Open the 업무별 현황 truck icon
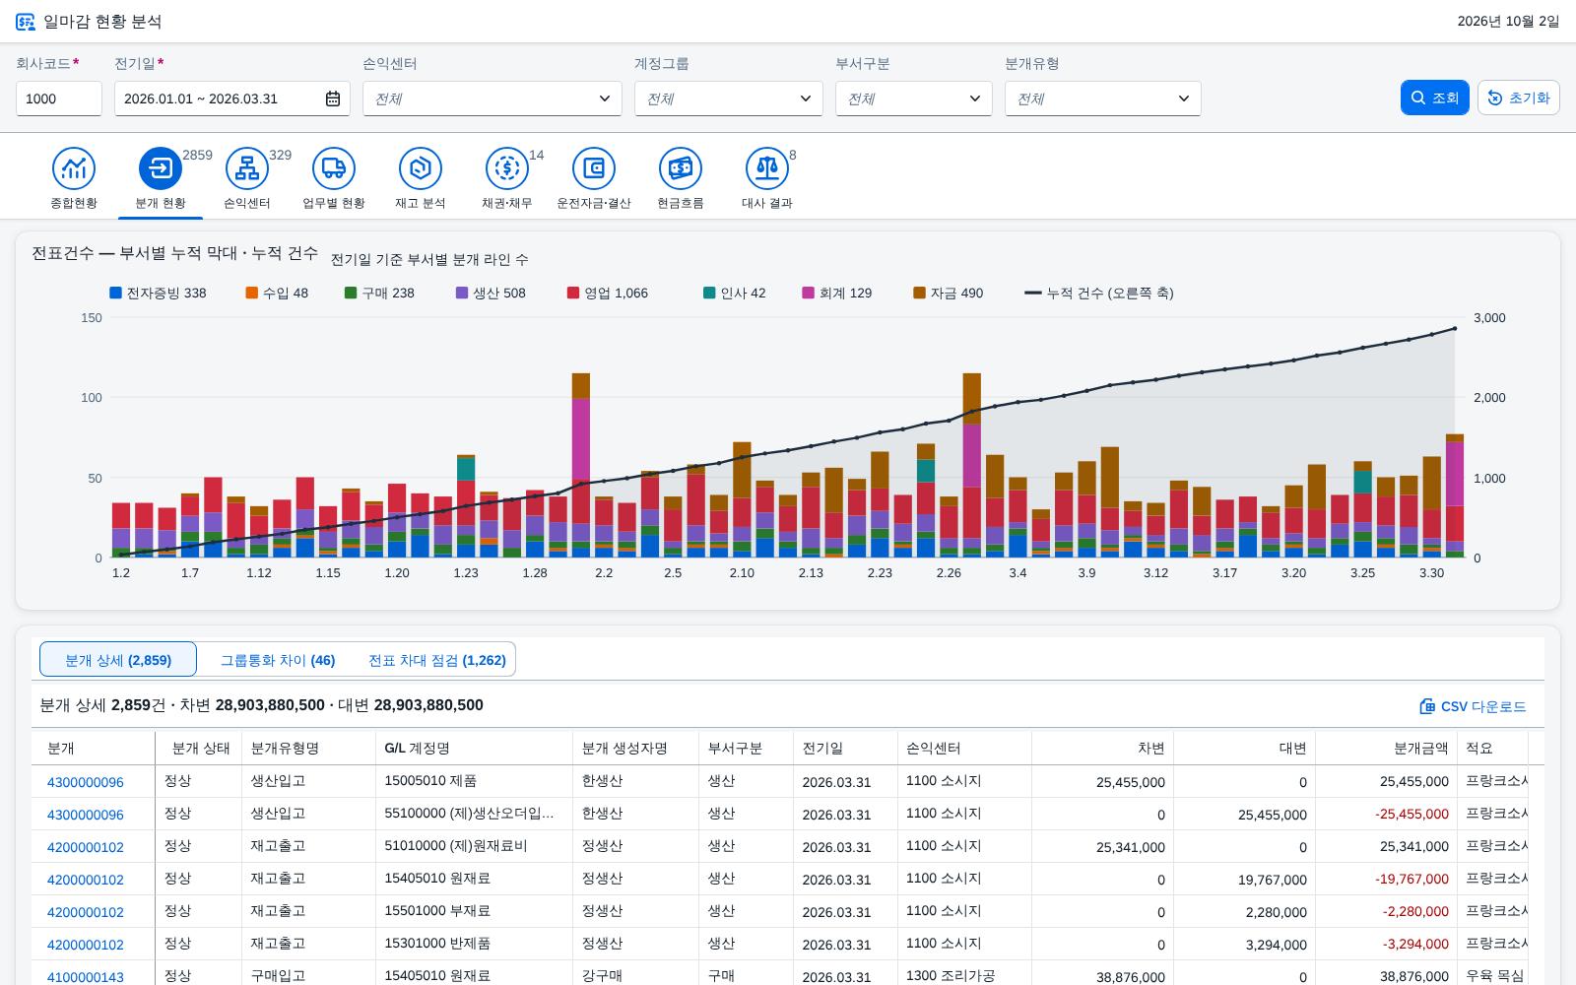 click(334, 168)
